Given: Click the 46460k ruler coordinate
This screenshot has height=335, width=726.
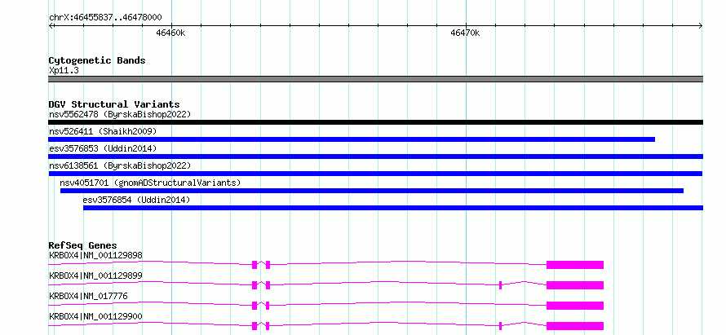Looking at the screenshot, I should (170, 33).
